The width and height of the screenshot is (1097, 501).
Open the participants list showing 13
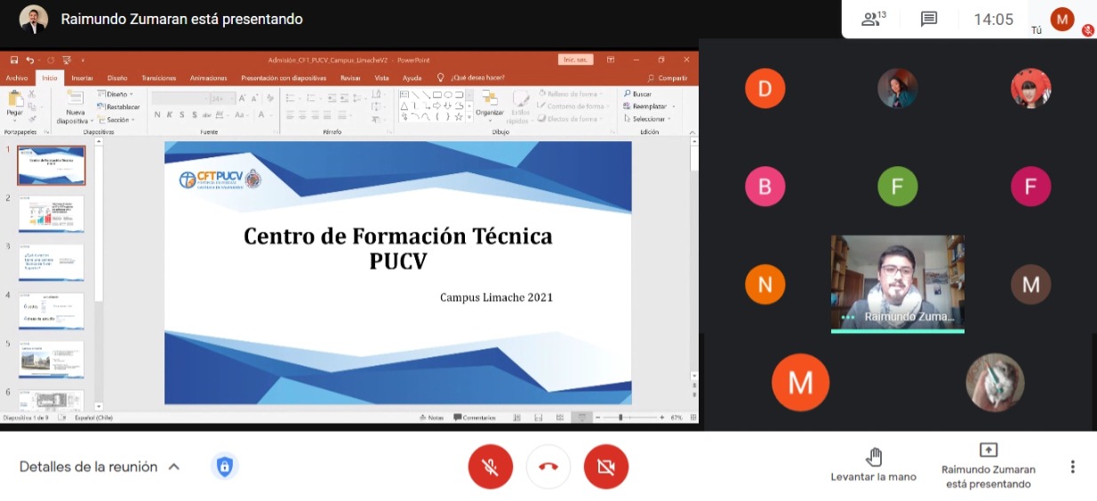pyautogui.click(x=875, y=19)
